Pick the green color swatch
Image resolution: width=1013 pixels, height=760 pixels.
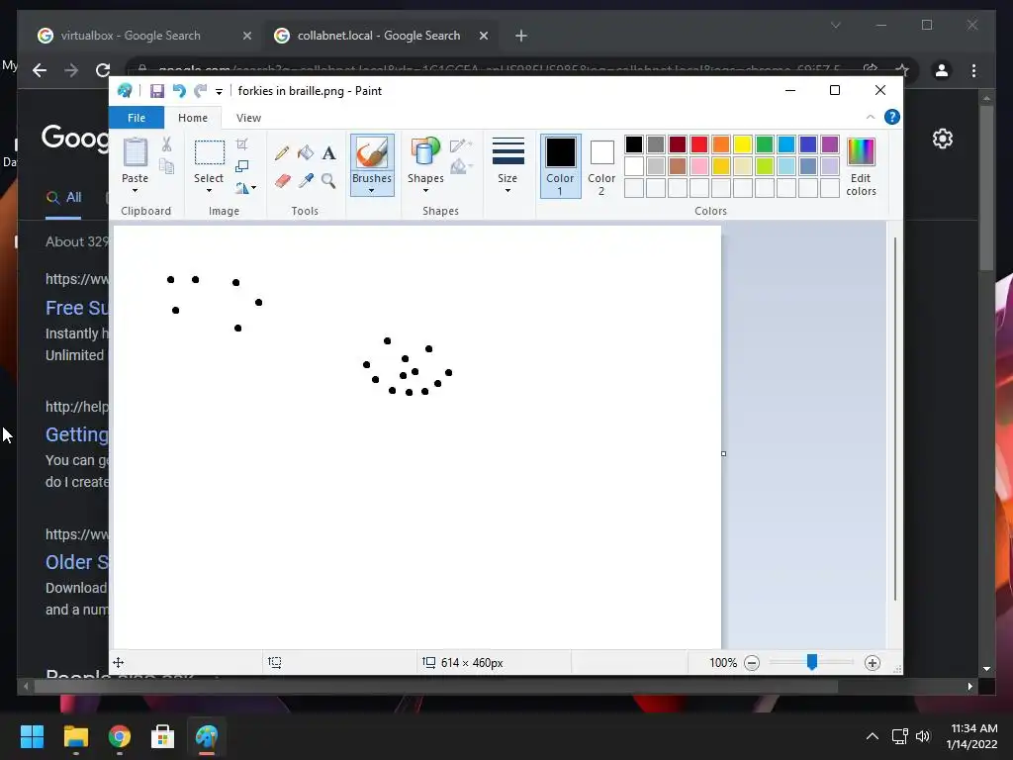pos(765,144)
